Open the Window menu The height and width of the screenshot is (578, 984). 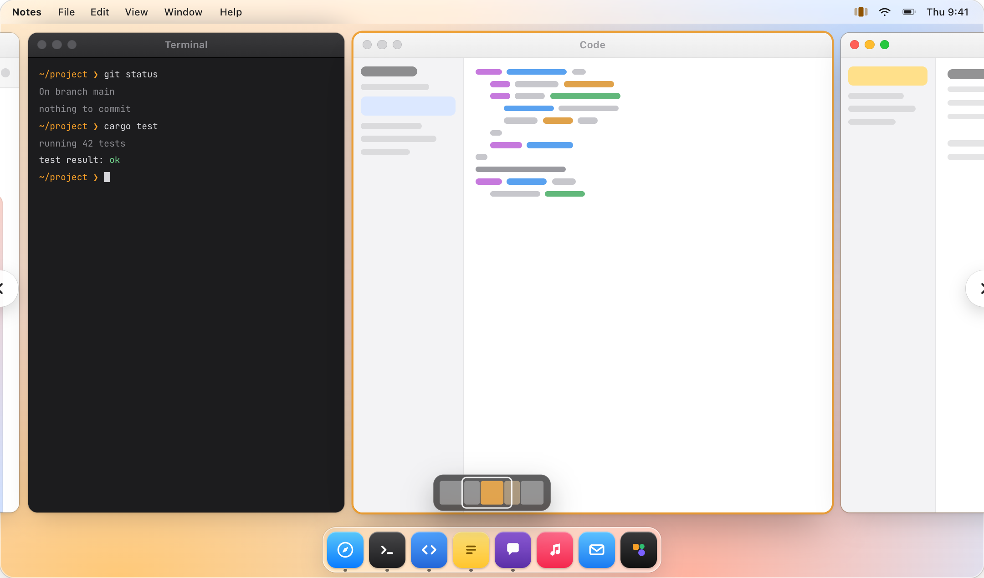coord(183,12)
